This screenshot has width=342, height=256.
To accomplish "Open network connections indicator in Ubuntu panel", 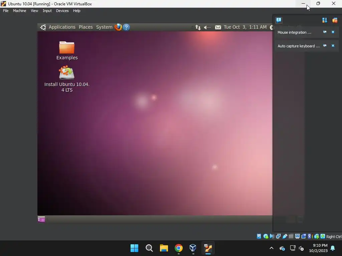I will coord(198,27).
